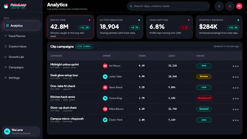Open the help icon in header
The image size is (247, 139).
click(230, 6)
